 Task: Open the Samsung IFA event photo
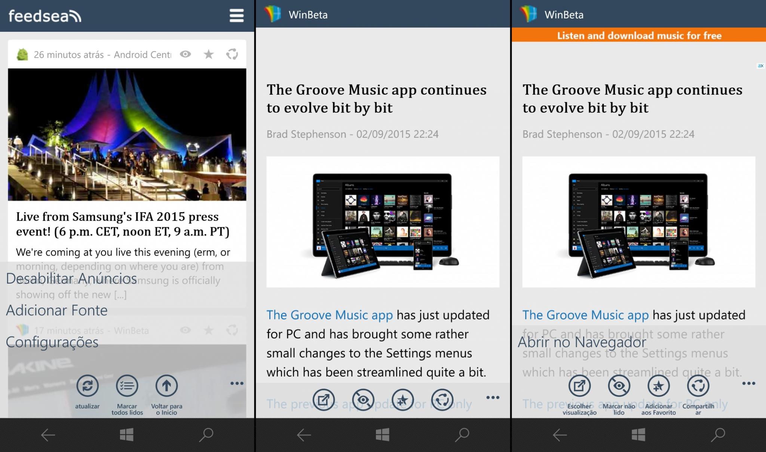127,134
